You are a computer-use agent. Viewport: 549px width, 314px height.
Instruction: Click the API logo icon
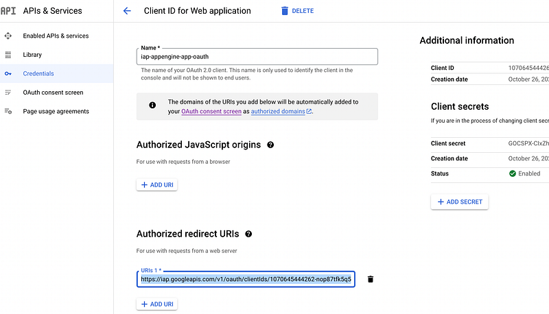click(x=8, y=11)
